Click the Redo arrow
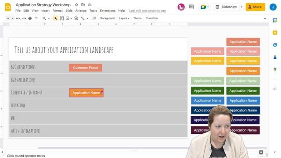The width and height of the screenshot is (281, 158). point(24,18)
